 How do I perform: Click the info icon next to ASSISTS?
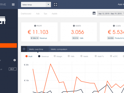point(74,26)
